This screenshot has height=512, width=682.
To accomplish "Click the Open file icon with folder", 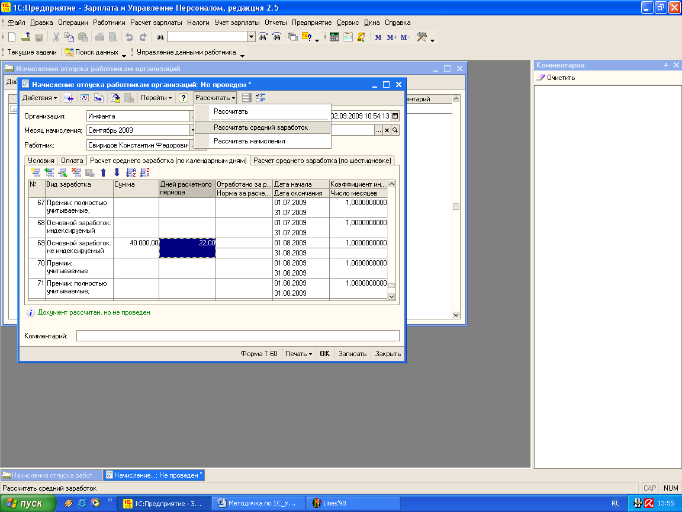I will [x=25, y=37].
